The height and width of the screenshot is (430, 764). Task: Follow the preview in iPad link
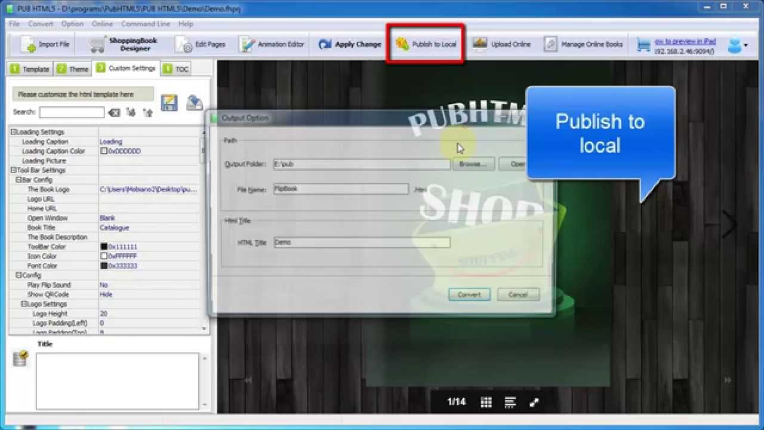click(x=685, y=41)
